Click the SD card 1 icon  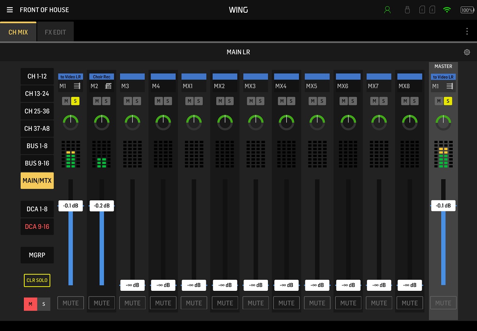422,10
